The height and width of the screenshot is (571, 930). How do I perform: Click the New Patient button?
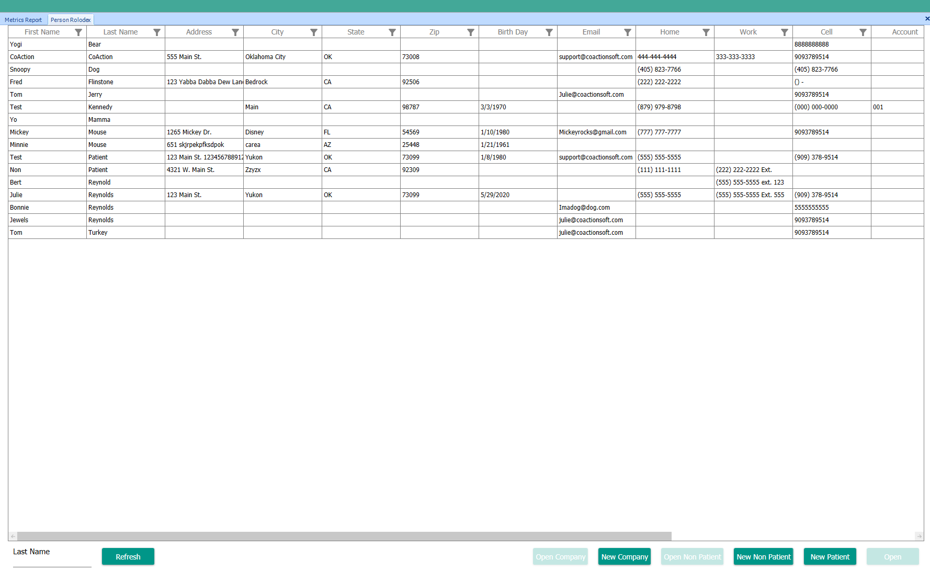pos(830,557)
